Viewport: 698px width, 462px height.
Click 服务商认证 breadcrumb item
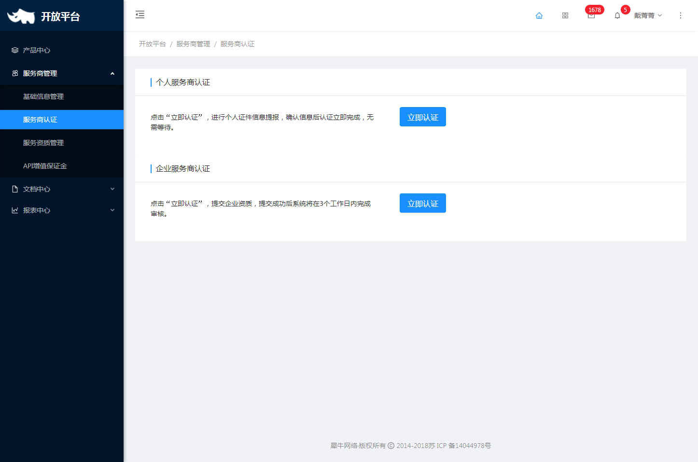(237, 44)
